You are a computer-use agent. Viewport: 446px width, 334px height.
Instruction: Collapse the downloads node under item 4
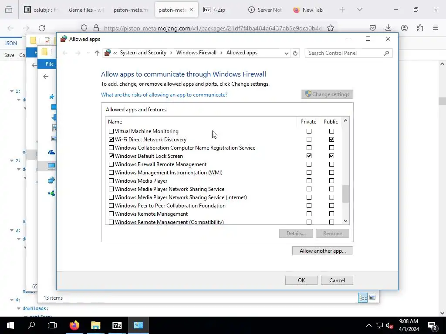click(x=19, y=308)
